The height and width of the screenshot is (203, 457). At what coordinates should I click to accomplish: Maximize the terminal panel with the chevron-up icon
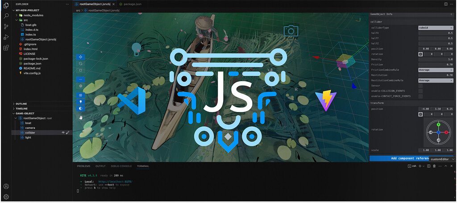tap(445, 166)
